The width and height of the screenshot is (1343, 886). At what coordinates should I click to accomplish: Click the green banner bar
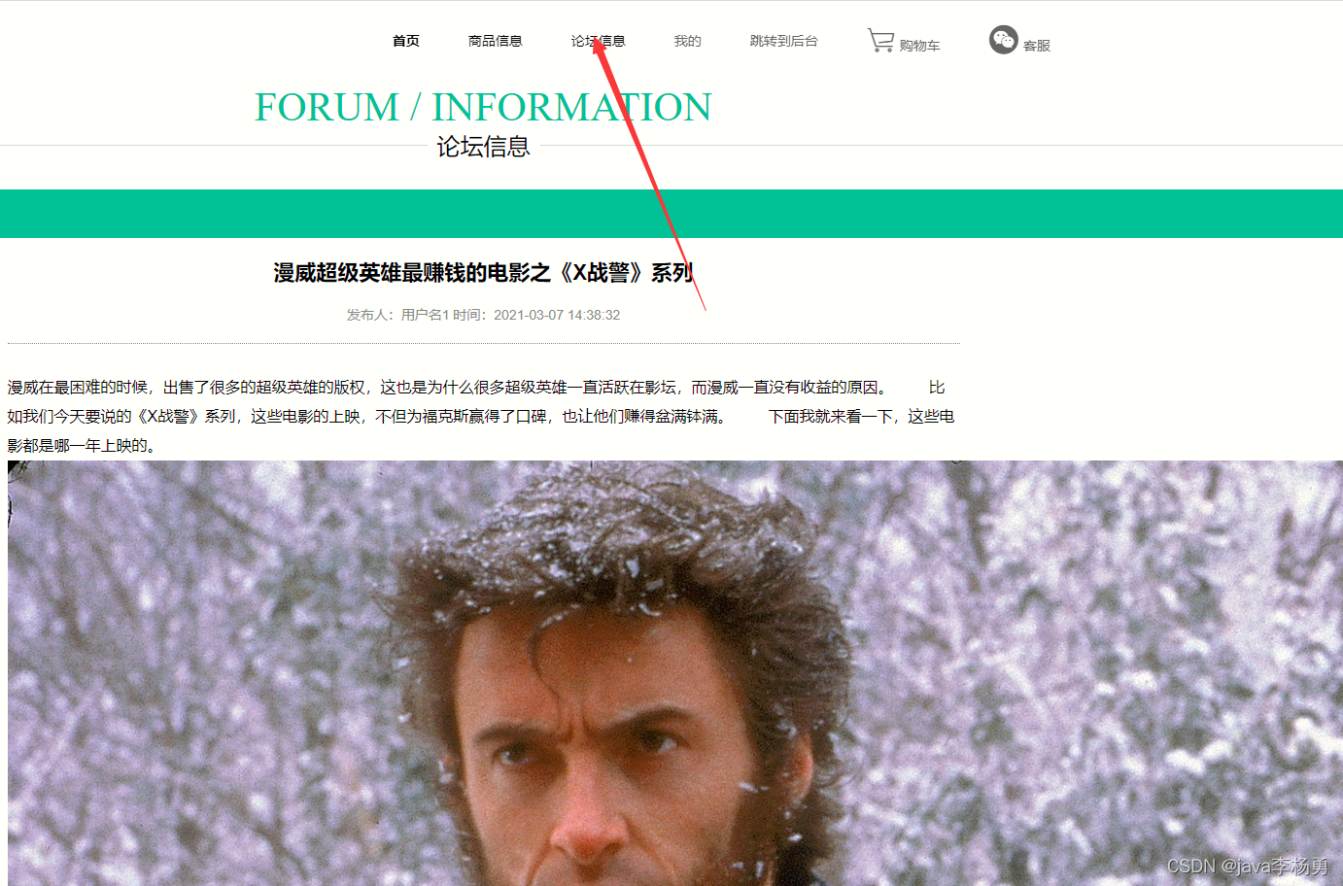671,214
